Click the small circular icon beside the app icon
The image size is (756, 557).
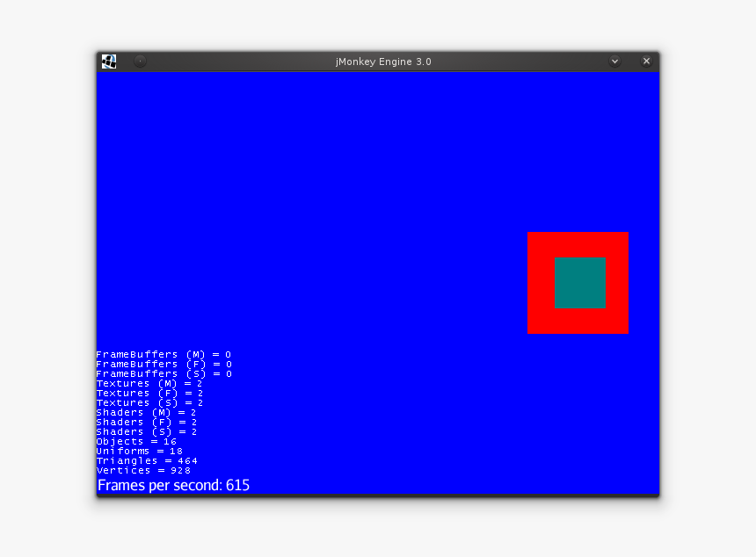point(140,61)
